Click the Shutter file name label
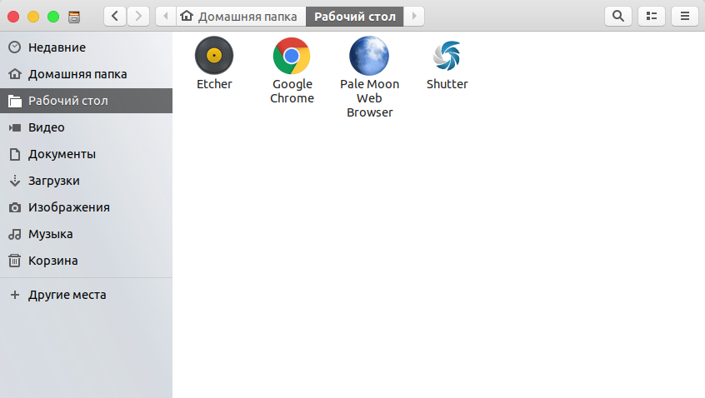Screen dimensions: 705x398 [x=447, y=84]
